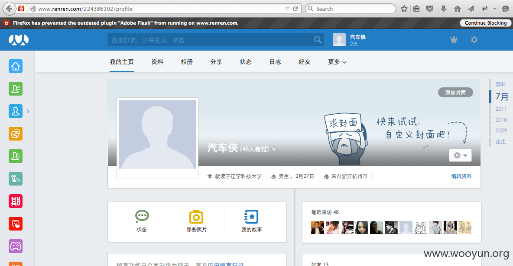
Task: Open 我的故事 star book icon
Action: pyautogui.click(x=251, y=217)
